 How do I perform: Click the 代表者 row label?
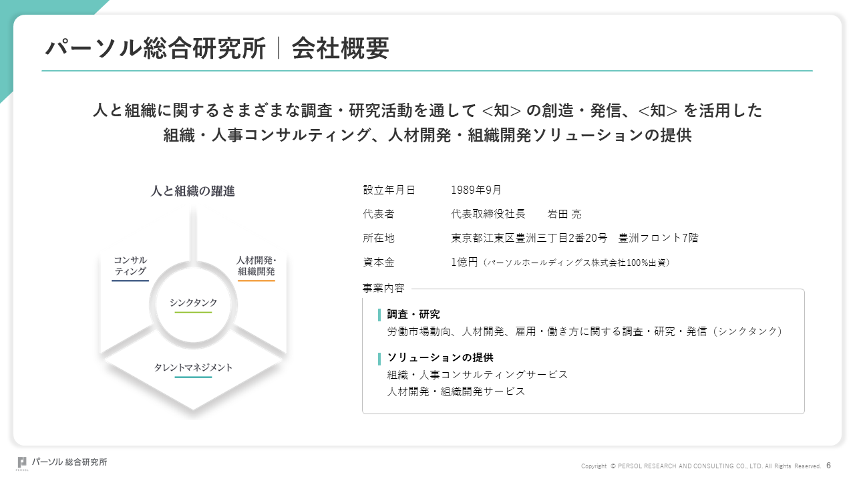pos(379,214)
